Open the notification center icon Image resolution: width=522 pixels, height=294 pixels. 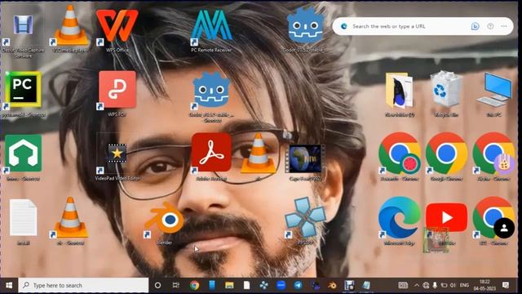pos(506,285)
